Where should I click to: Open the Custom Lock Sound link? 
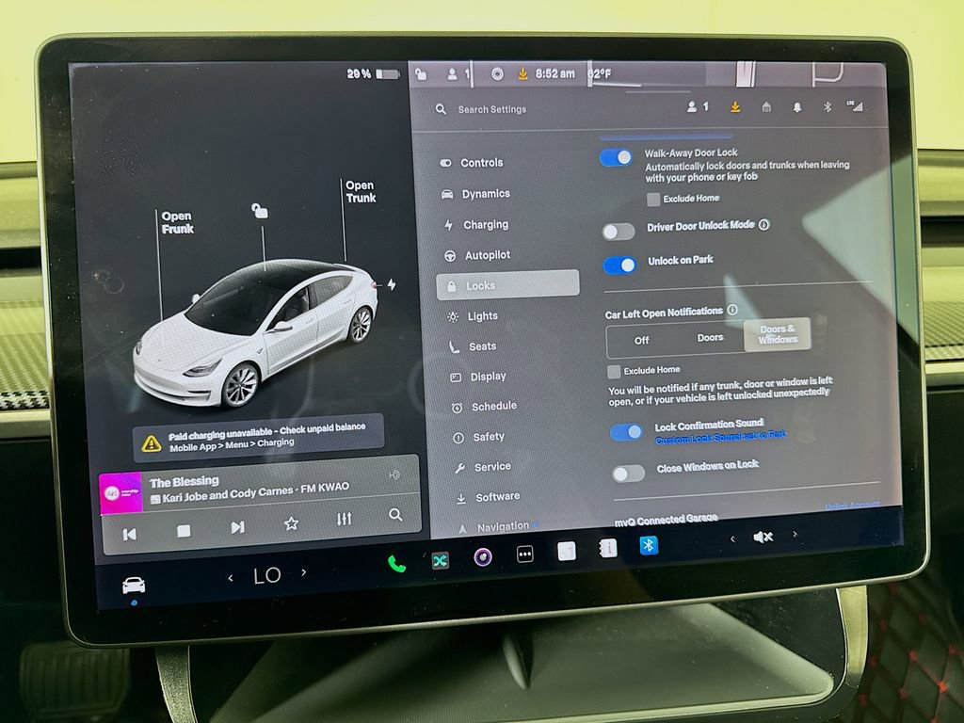coord(720,437)
